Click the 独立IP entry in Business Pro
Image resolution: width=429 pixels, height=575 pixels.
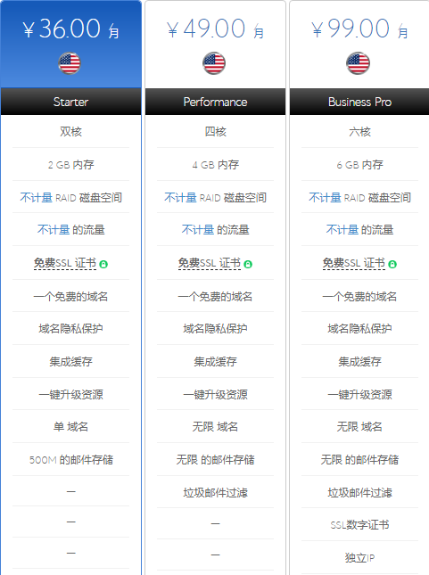tap(359, 558)
